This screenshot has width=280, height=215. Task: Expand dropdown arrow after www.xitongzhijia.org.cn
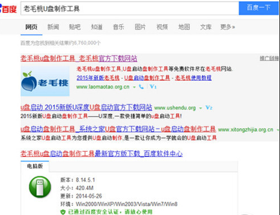coord(278,130)
